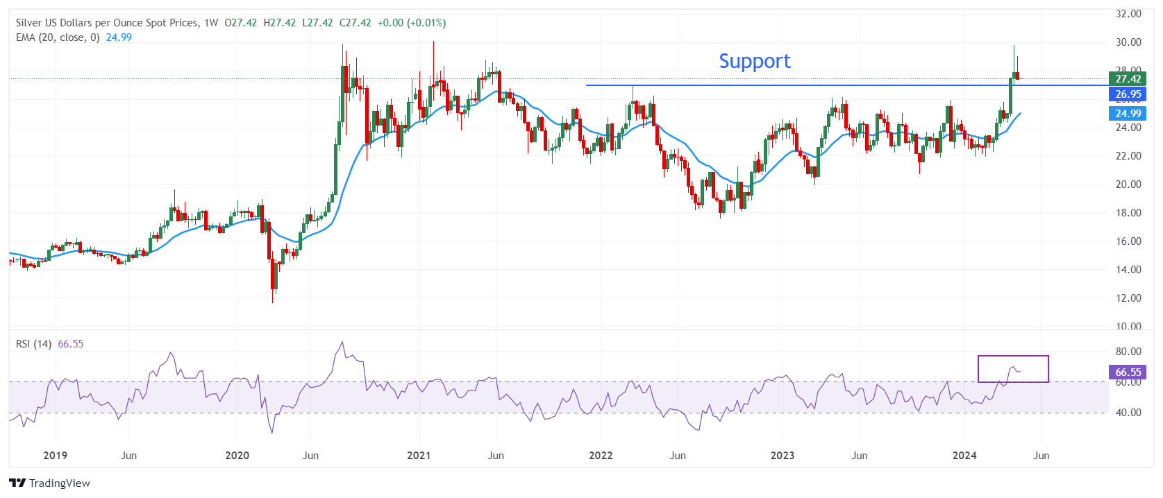Click the TradingView brand text

click(x=60, y=483)
